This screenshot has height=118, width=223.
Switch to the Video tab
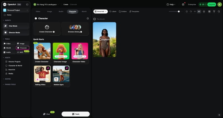pyautogui.click(x=38, y=11)
